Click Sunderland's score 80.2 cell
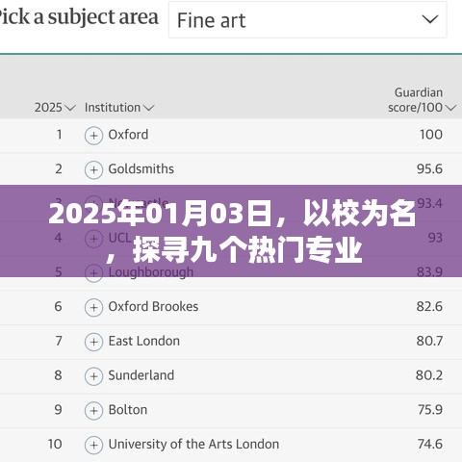This screenshot has width=462, height=462. (429, 375)
